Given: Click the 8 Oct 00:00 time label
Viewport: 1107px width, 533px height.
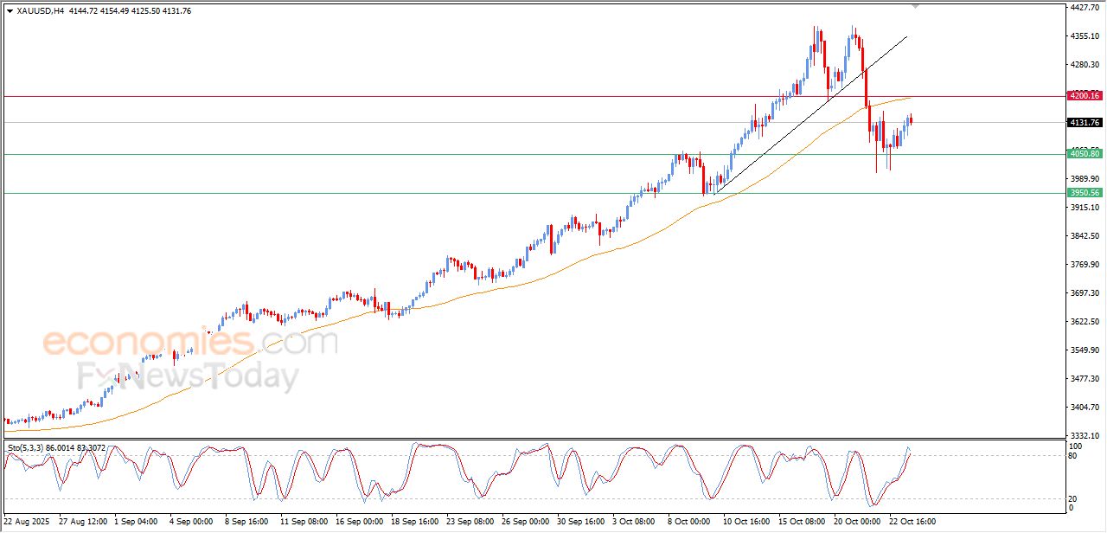Looking at the screenshot, I should (x=689, y=522).
